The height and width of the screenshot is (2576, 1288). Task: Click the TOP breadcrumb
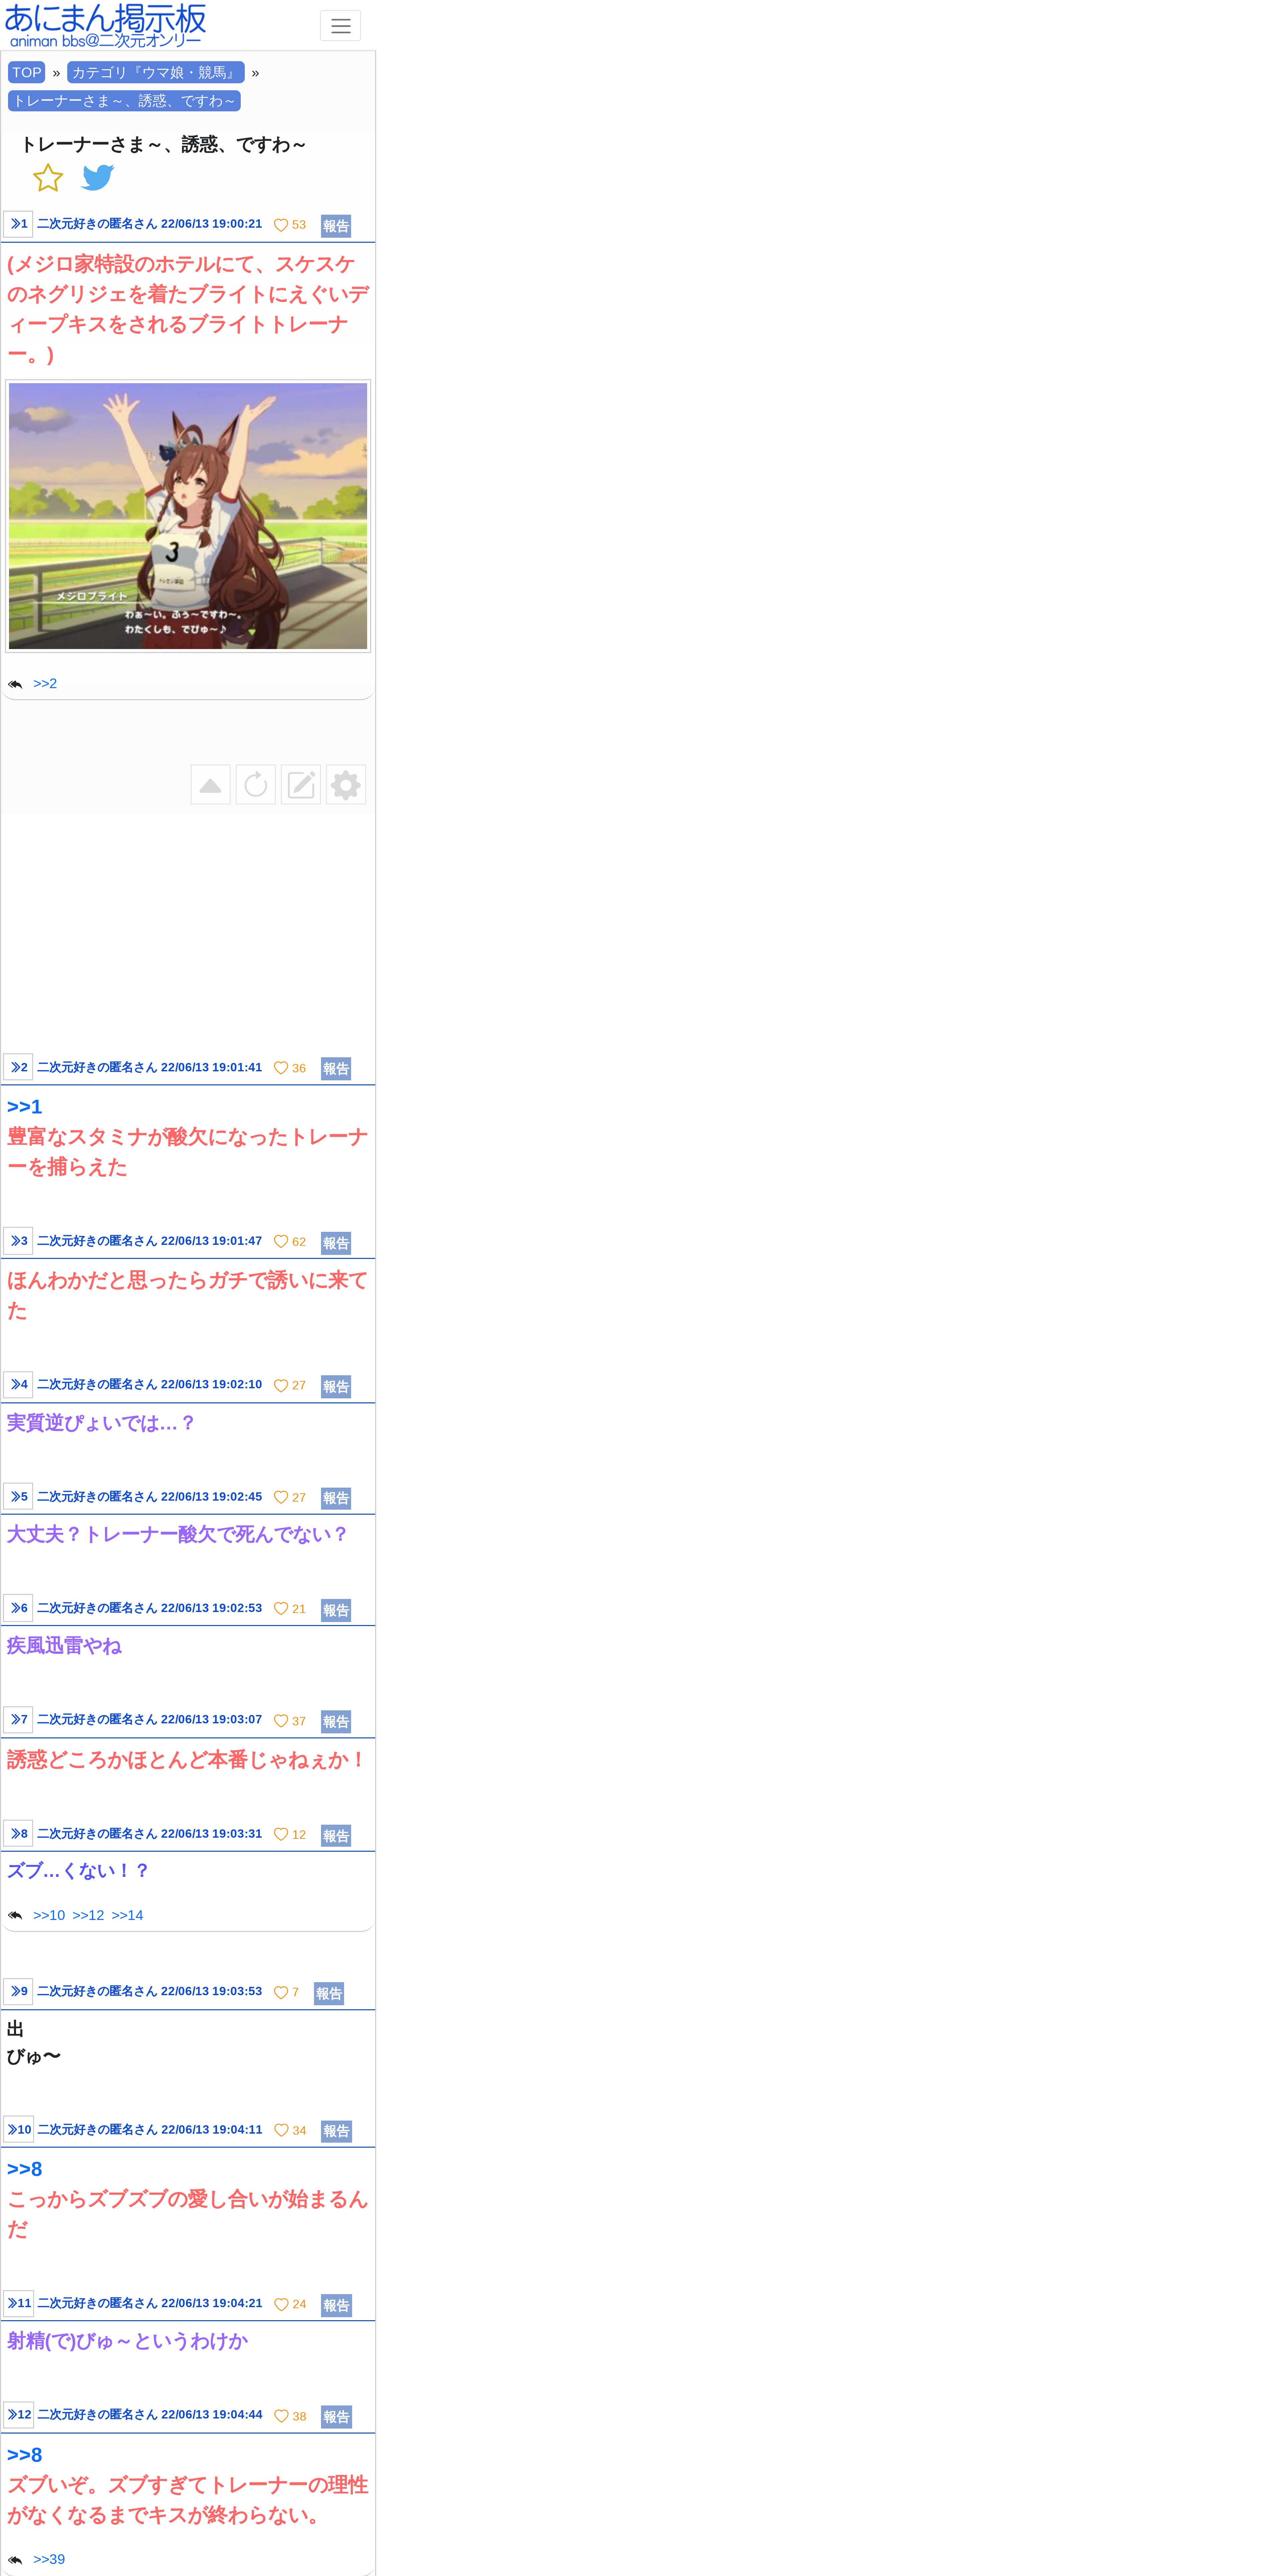27,72
